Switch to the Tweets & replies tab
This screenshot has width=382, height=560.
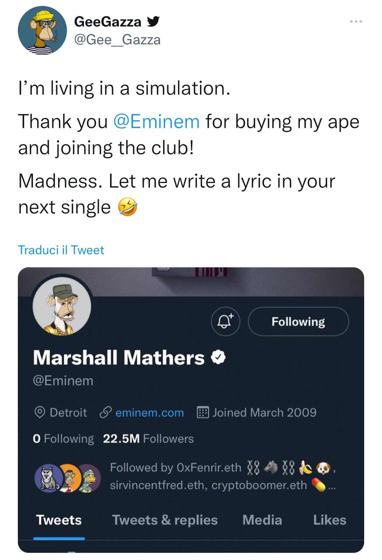[x=165, y=520]
